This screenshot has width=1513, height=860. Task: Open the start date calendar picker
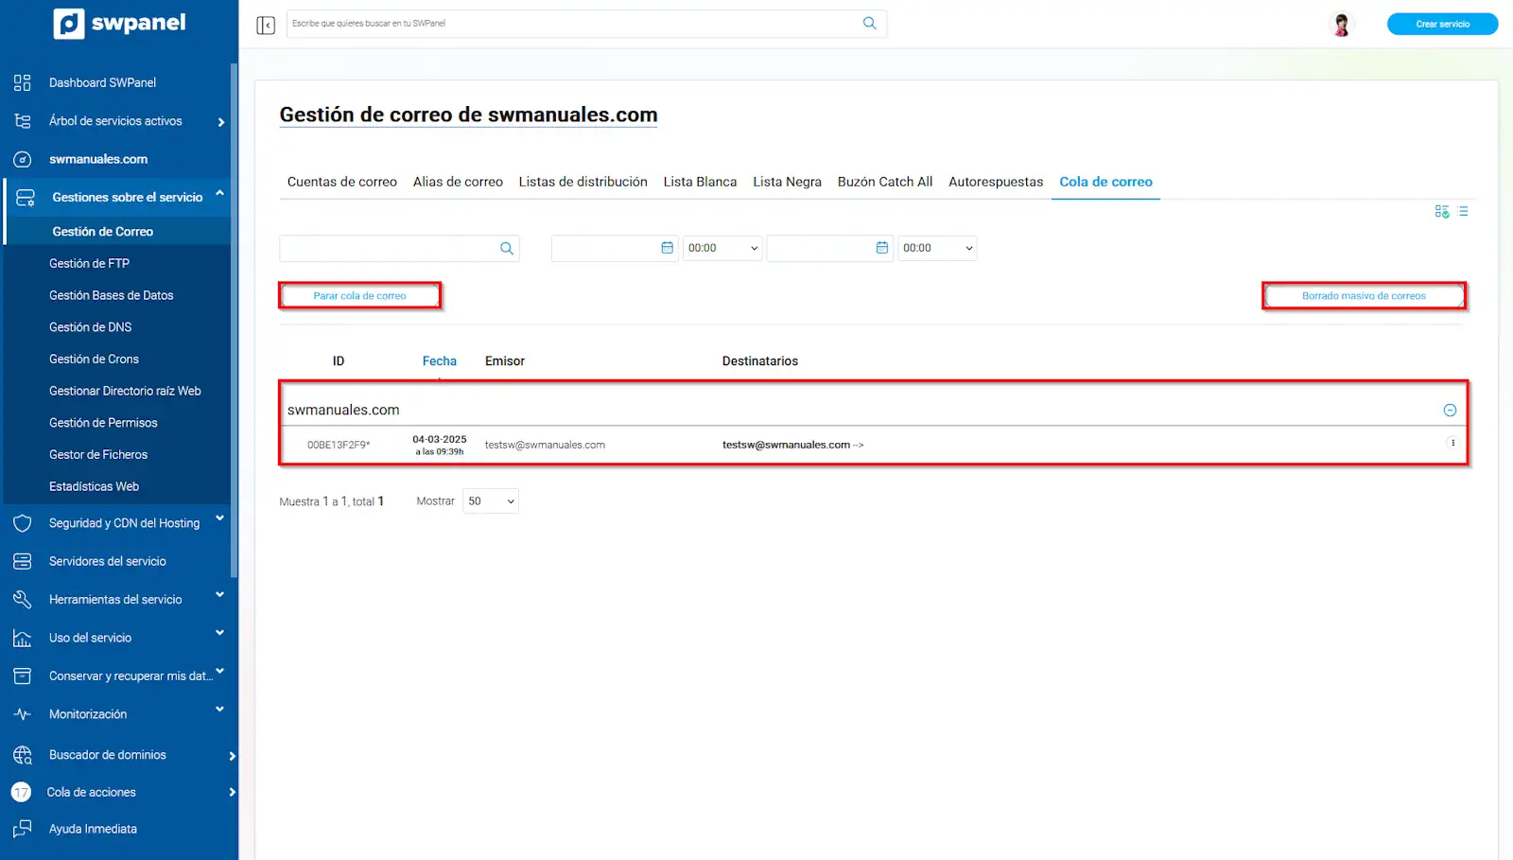coord(667,248)
